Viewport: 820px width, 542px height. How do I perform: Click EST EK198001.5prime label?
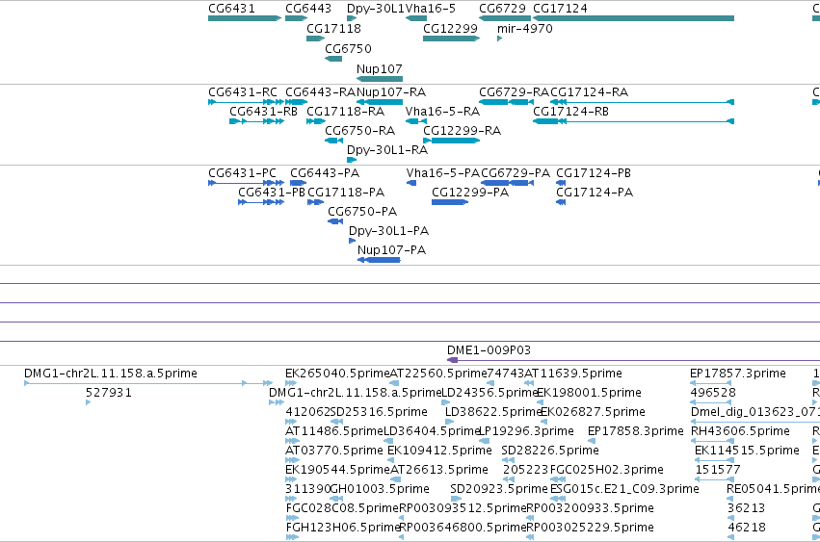point(590,393)
